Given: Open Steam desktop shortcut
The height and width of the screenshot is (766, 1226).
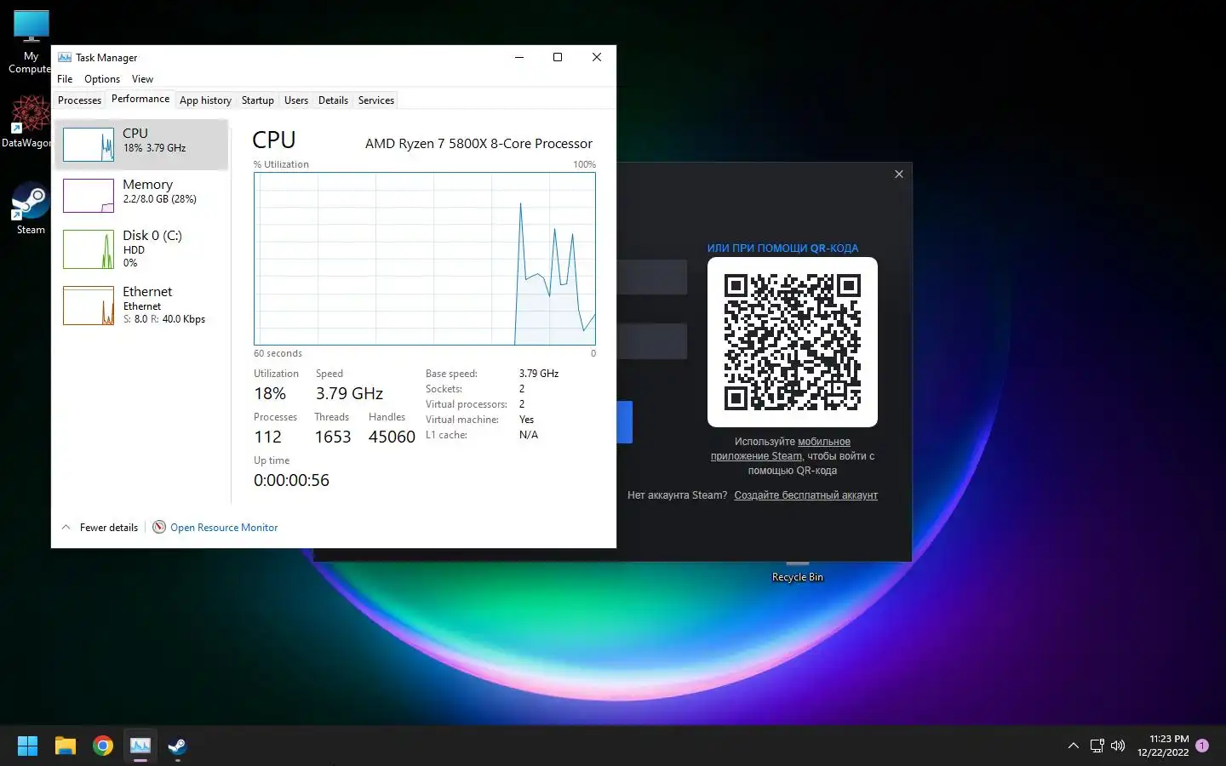Looking at the screenshot, I should coord(31,208).
